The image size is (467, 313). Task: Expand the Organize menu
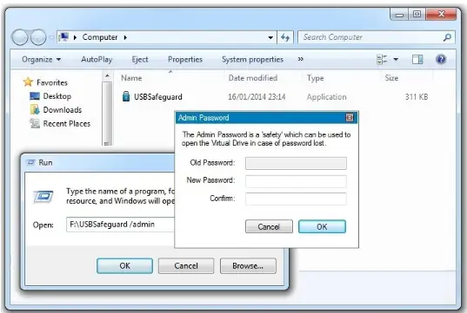(x=42, y=60)
